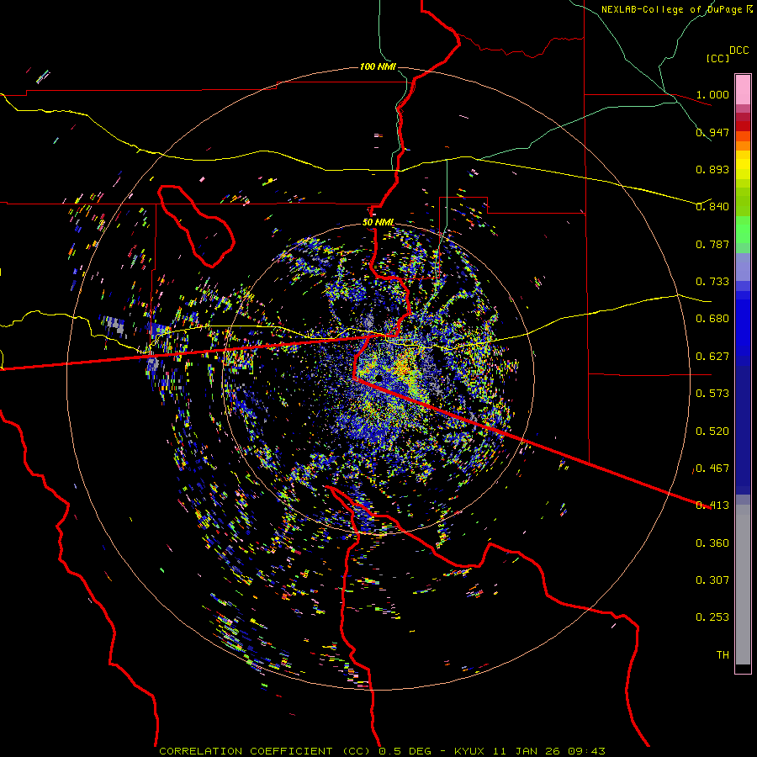This screenshot has width=757, height=757.
Task: Click the 50 NMI range ring label
Action: [378, 222]
